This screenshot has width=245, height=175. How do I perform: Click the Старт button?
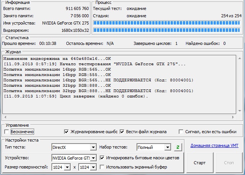[199, 163]
